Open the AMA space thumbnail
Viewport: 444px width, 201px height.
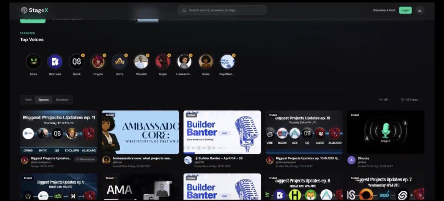[x=140, y=187]
